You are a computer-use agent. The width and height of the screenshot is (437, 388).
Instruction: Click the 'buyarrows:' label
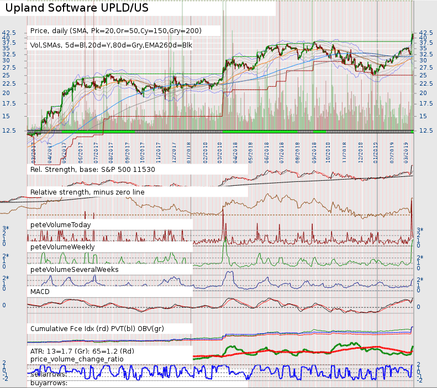[x=49, y=383]
